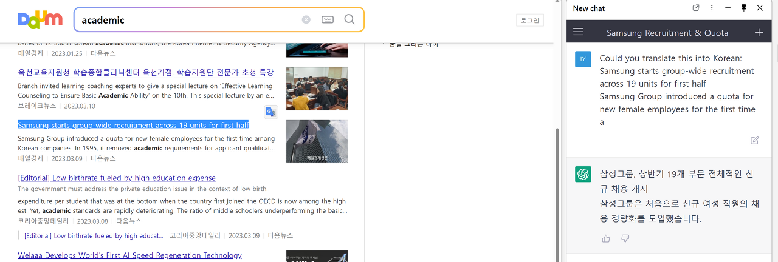The image size is (778, 262).
Task: Open thumbnail of the lecture room article
Action: pyautogui.click(x=317, y=89)
